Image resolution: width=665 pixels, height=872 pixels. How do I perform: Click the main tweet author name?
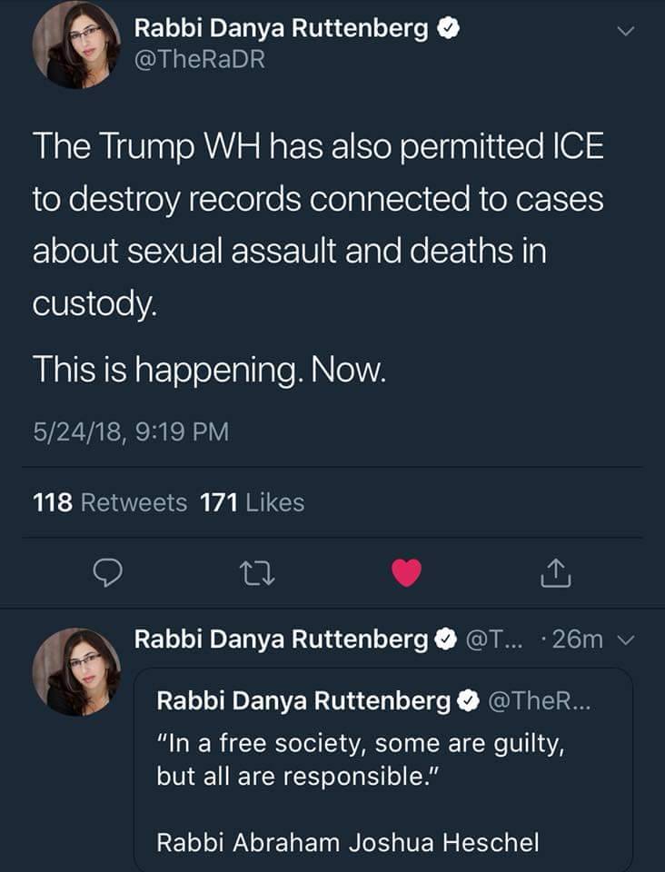click(x=282, y=29)
